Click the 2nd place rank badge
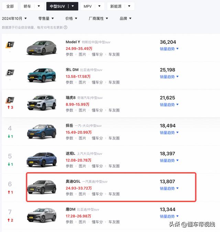Viewport: 220px width, 232px height. click(10, 73)
